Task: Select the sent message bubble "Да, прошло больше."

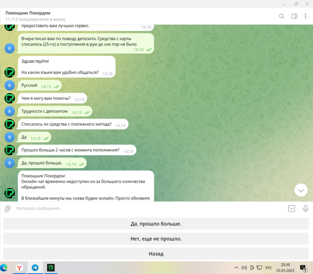Action: pyautogui.click(x=52, y=163)
